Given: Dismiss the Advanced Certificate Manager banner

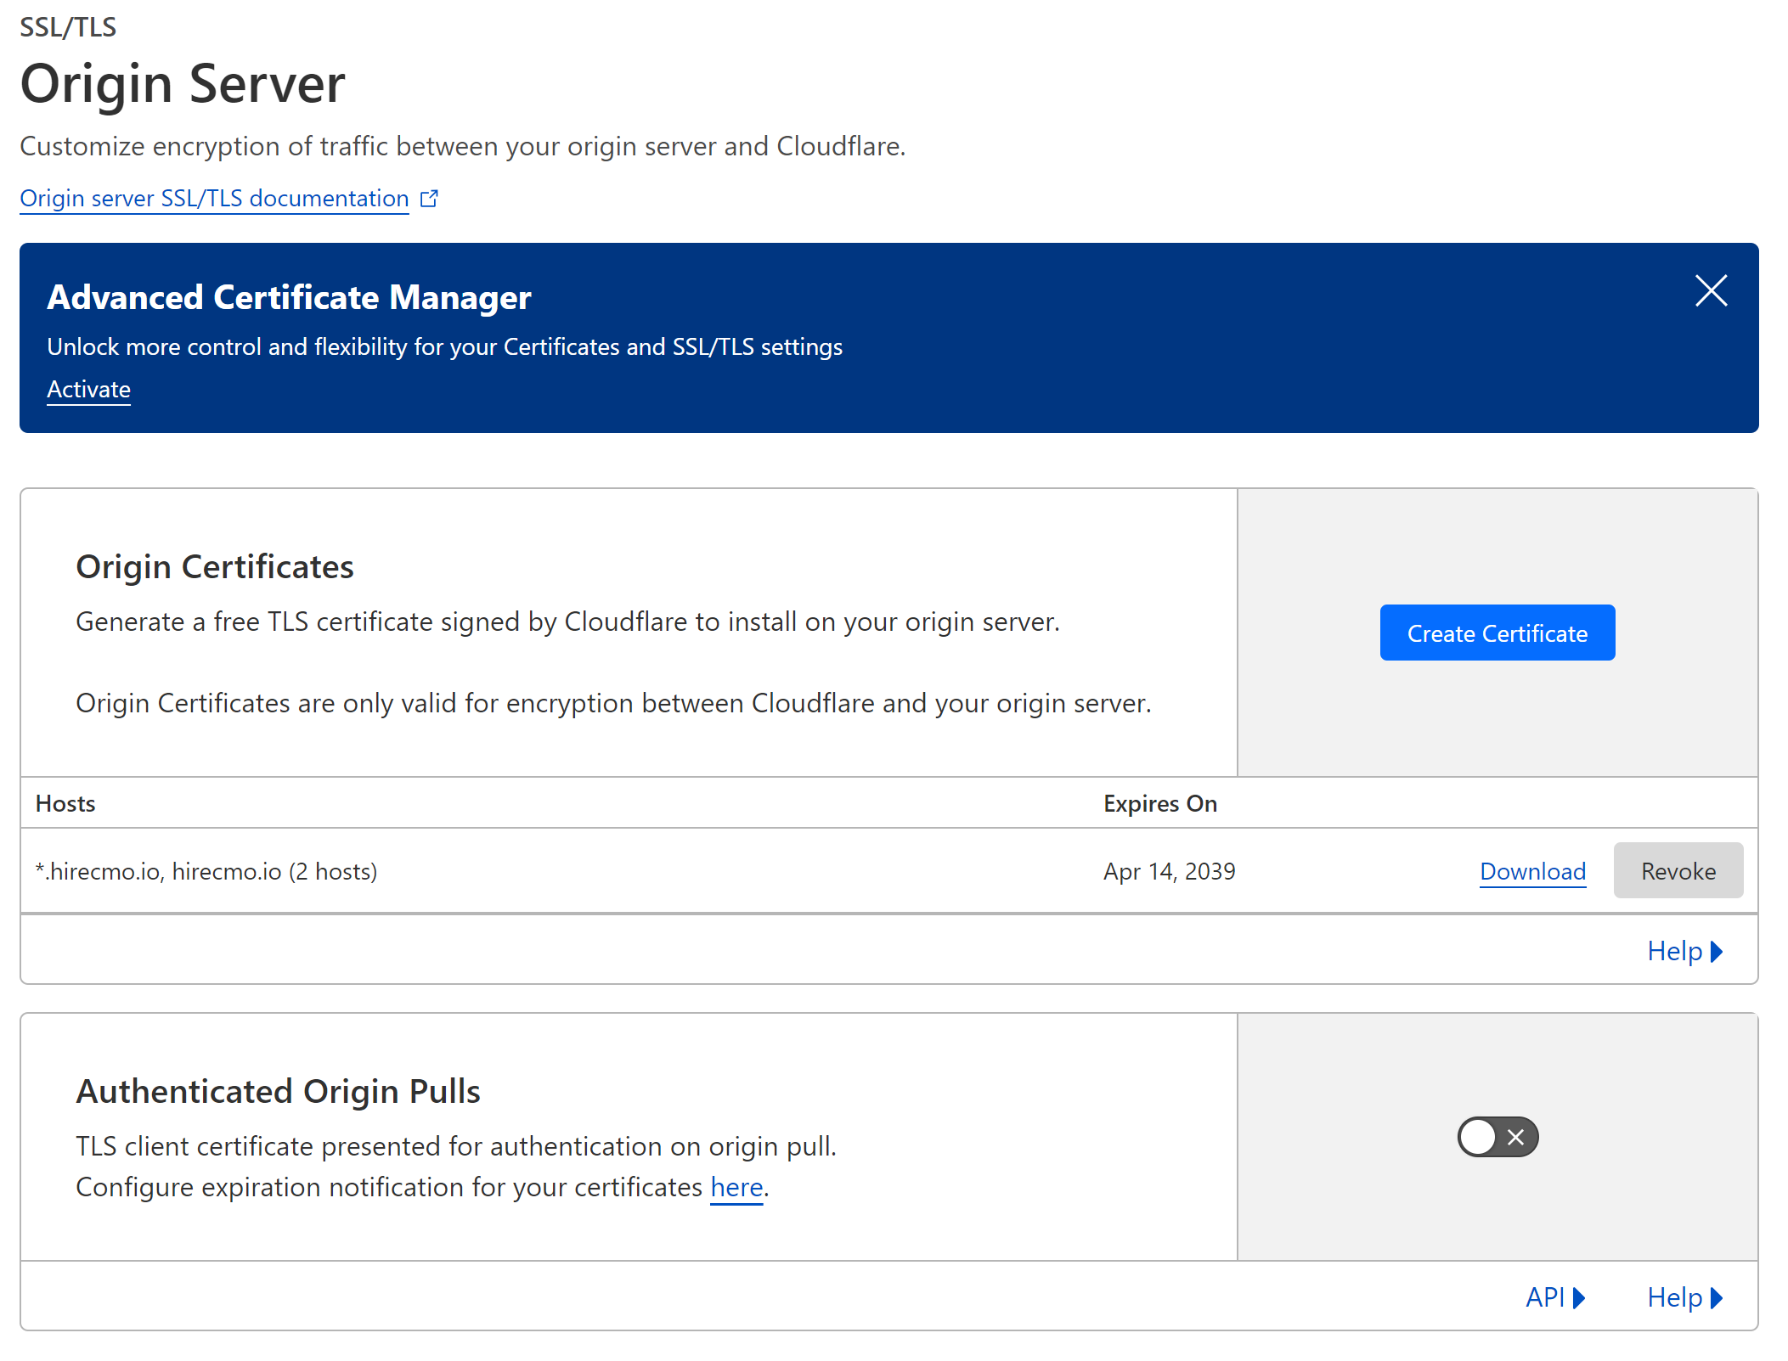Looking at the screenshot, I should 1711,291.
